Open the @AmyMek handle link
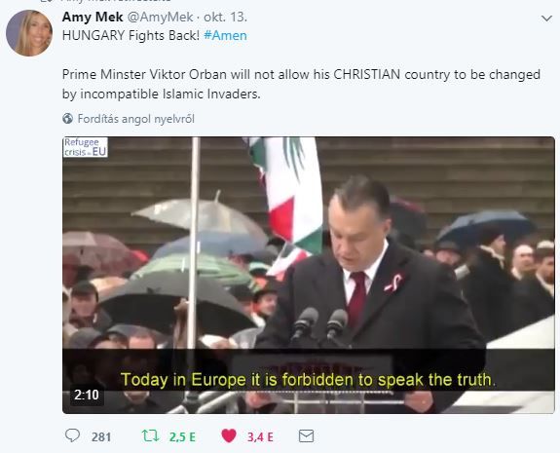 pyautogui.click(x=161, y=17)
